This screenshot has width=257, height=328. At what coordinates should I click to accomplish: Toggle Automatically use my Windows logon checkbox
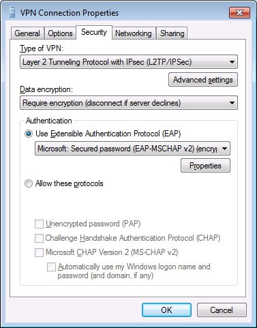[51, 267]
